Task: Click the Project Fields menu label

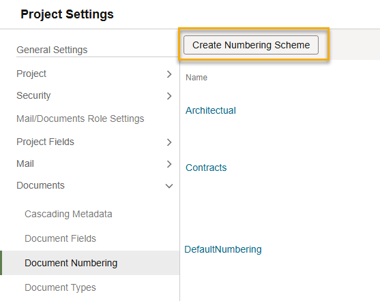Action: 45,142
